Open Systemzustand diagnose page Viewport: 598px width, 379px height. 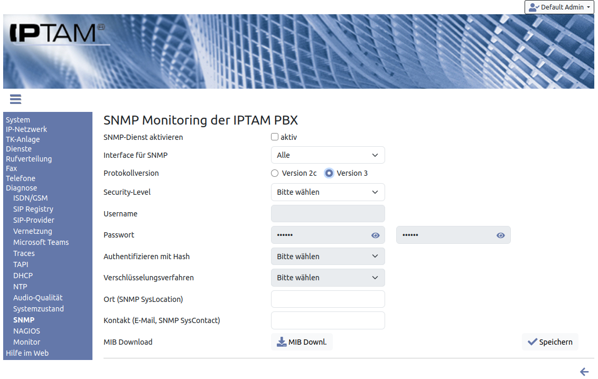tap(38, 309)
